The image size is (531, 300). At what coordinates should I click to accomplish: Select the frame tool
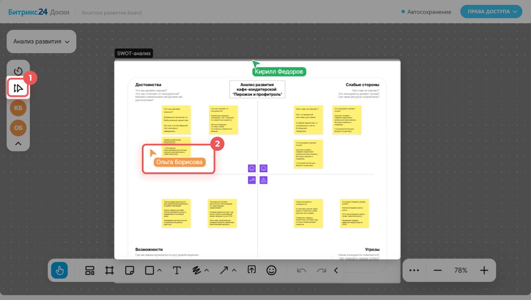110,270
